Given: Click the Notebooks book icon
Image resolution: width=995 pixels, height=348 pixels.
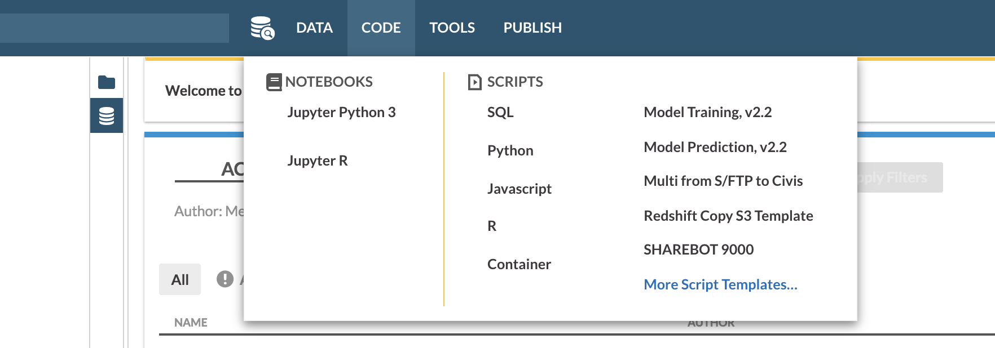Looking at the screenshot, I should point(274,82).
